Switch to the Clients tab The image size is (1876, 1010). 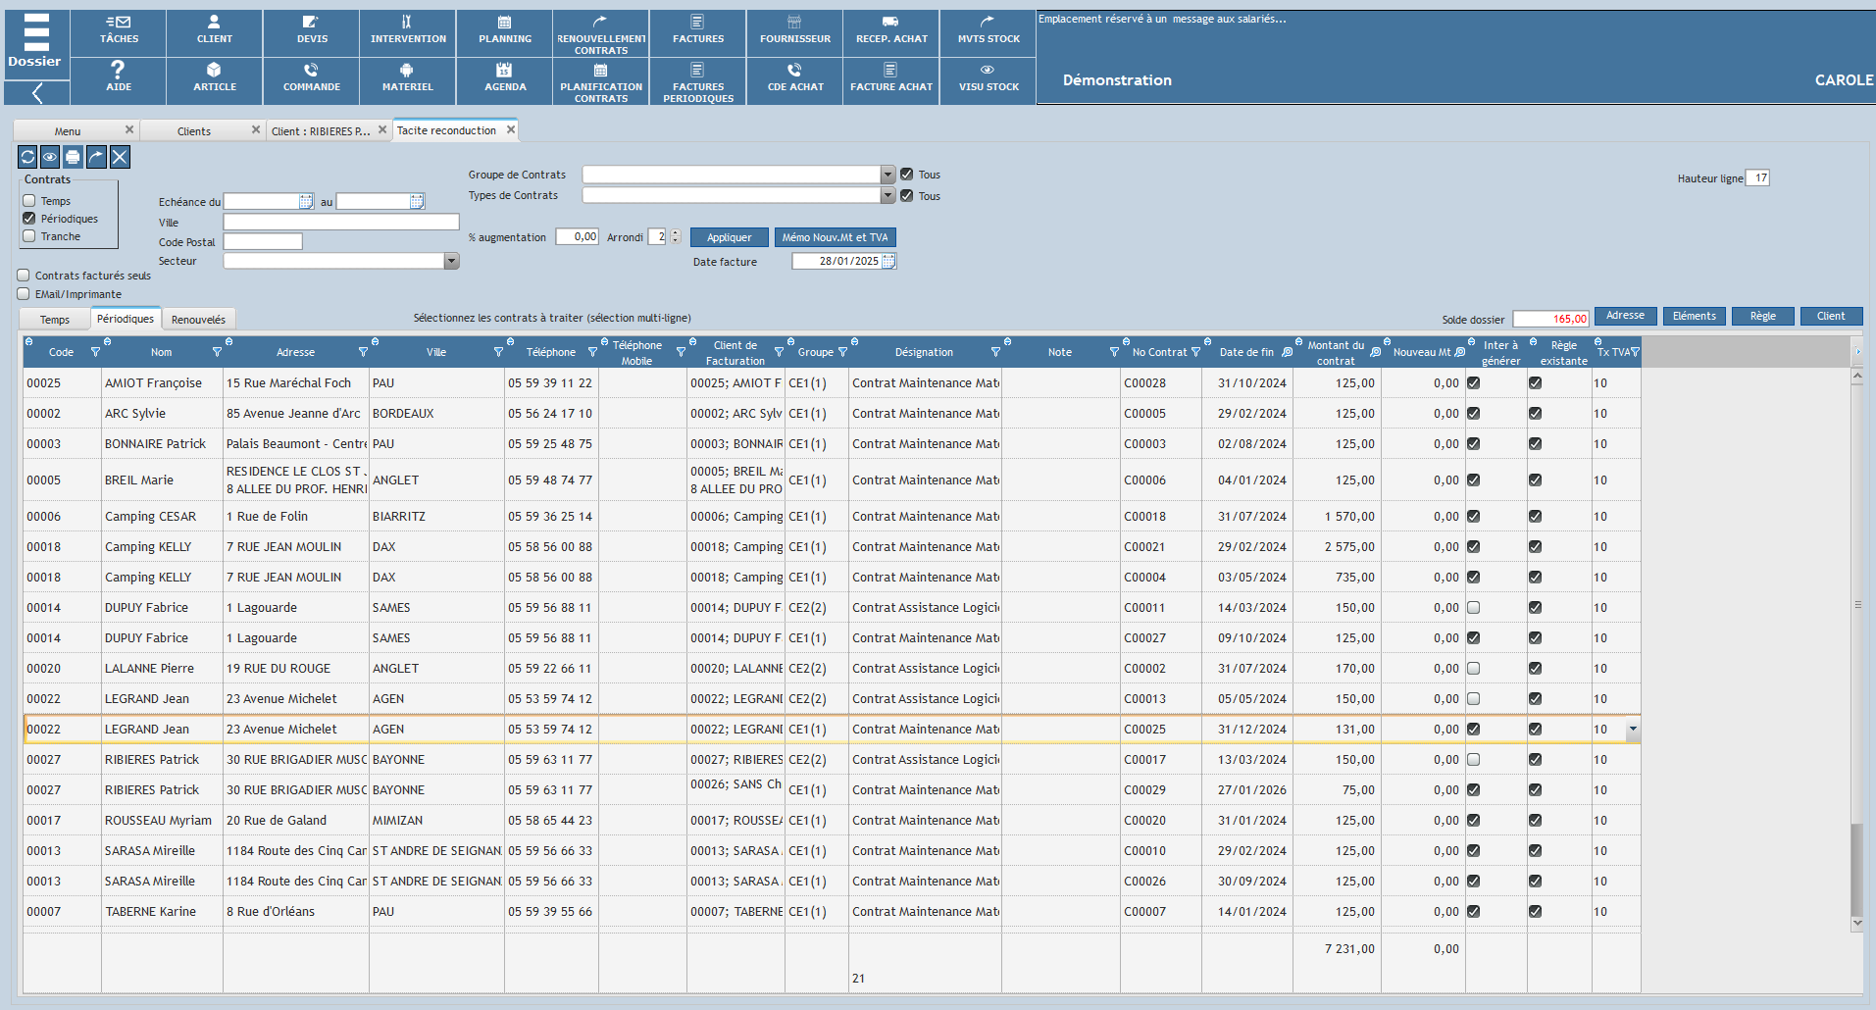(194, 130)
